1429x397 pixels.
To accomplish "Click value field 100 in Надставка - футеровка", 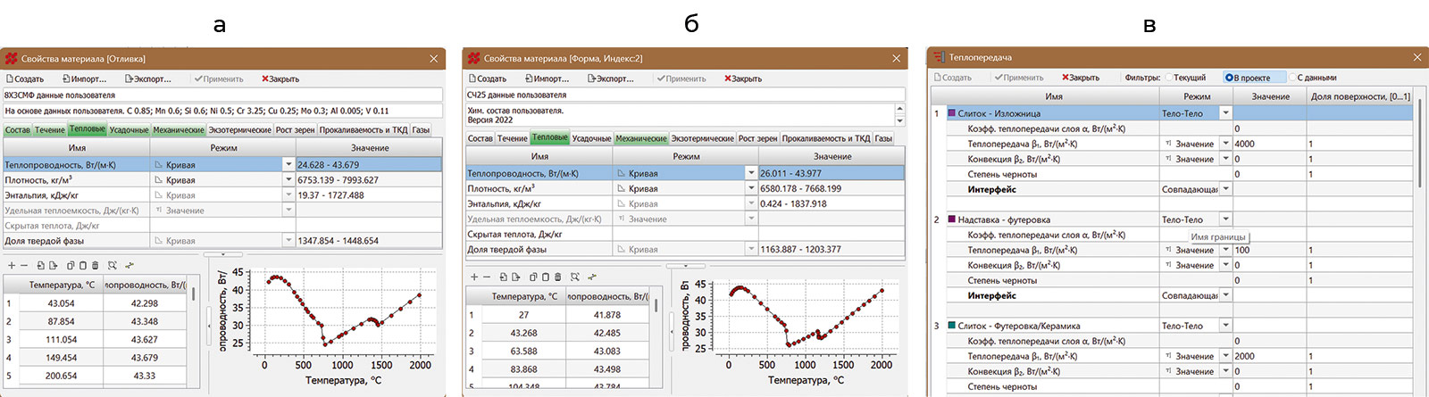I will pyautogui.click(x=1269, y=250).
